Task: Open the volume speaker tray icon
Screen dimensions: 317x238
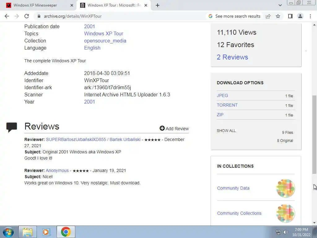Action: pyautogui.click(x=285, y=232)
